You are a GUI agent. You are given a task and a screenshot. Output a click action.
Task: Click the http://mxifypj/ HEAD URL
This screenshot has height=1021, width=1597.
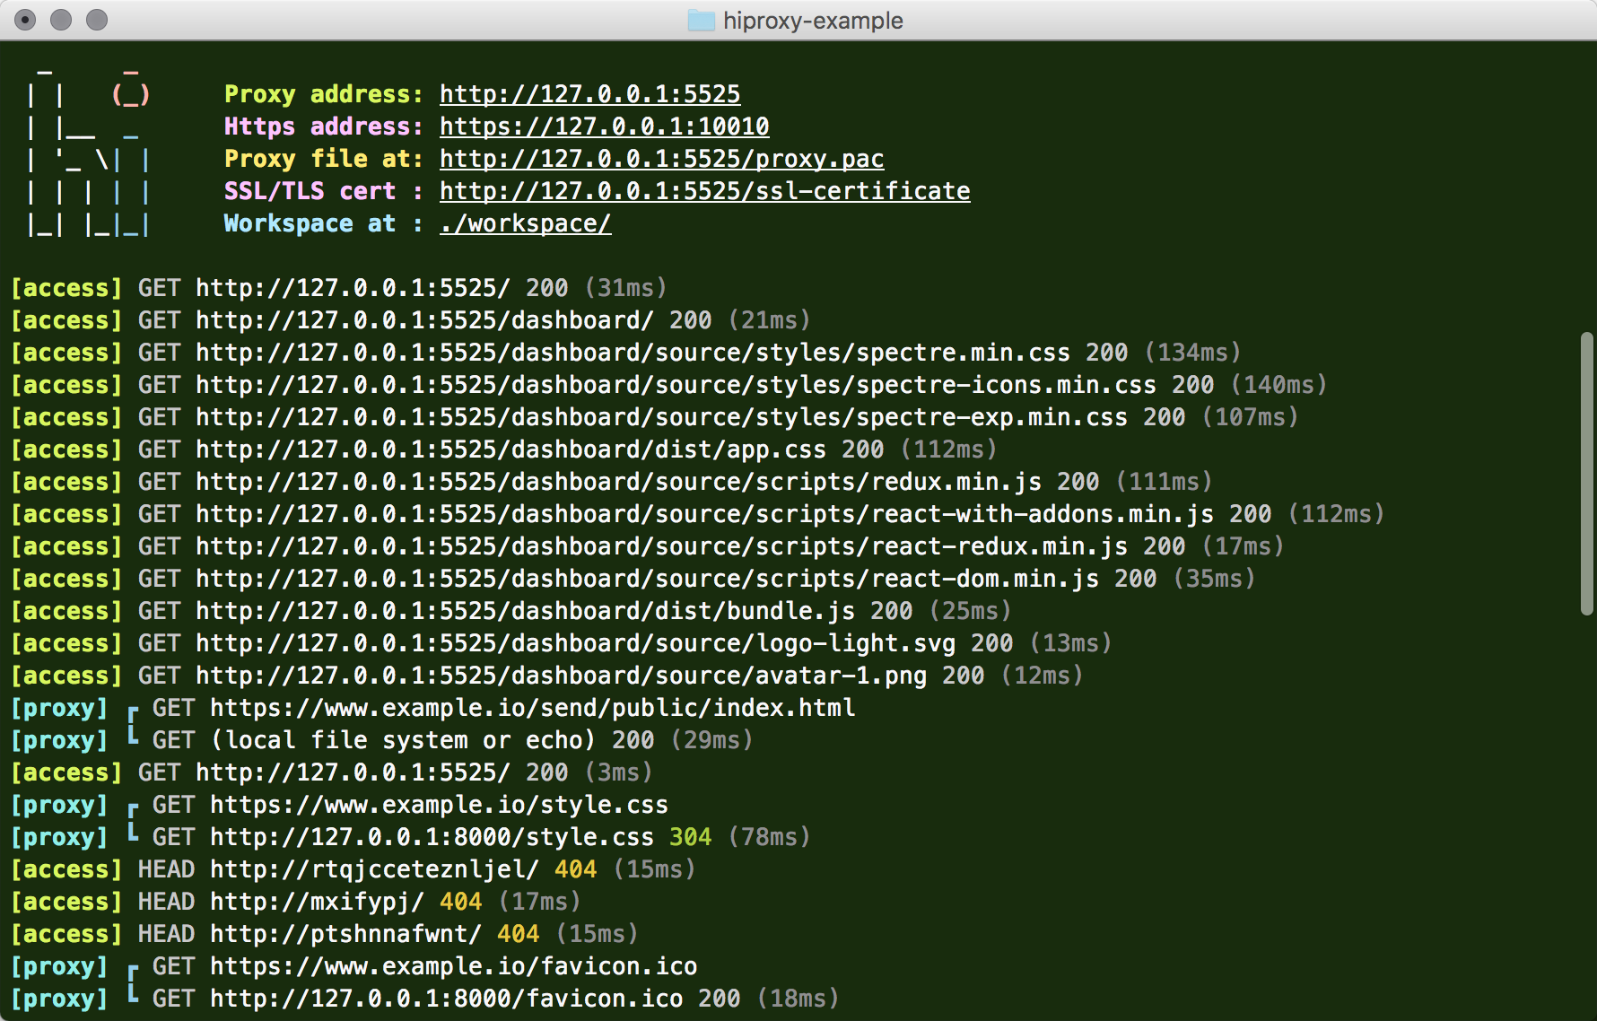click(x=318, y=902)
